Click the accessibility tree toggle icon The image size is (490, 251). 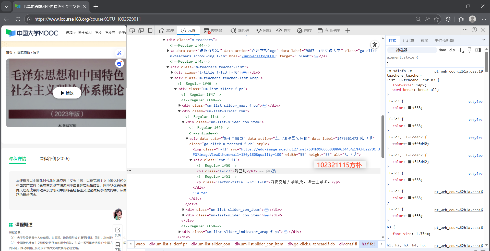pos(375,45)
